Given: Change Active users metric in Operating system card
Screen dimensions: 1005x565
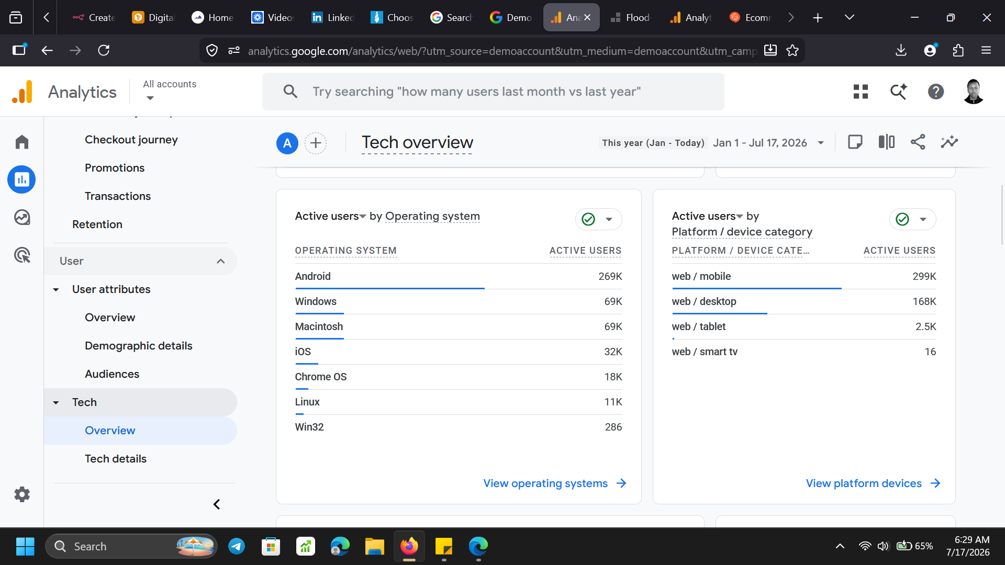Looking at the screenshot, I should click(x=331, y=216).
